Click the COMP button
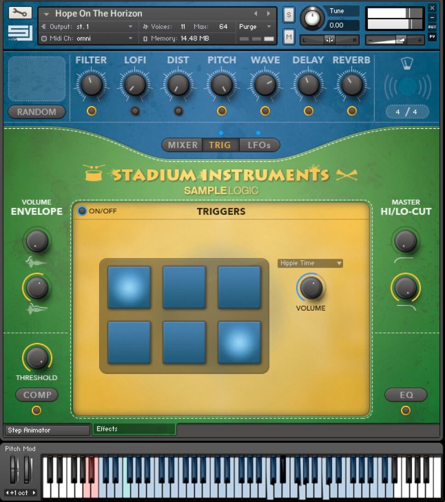445x502 pixels. (x=37, y=395)
